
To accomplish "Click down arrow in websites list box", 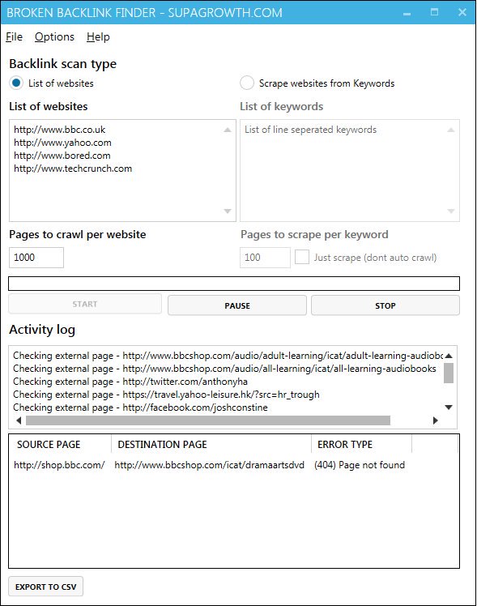I will tap(228, 211).
